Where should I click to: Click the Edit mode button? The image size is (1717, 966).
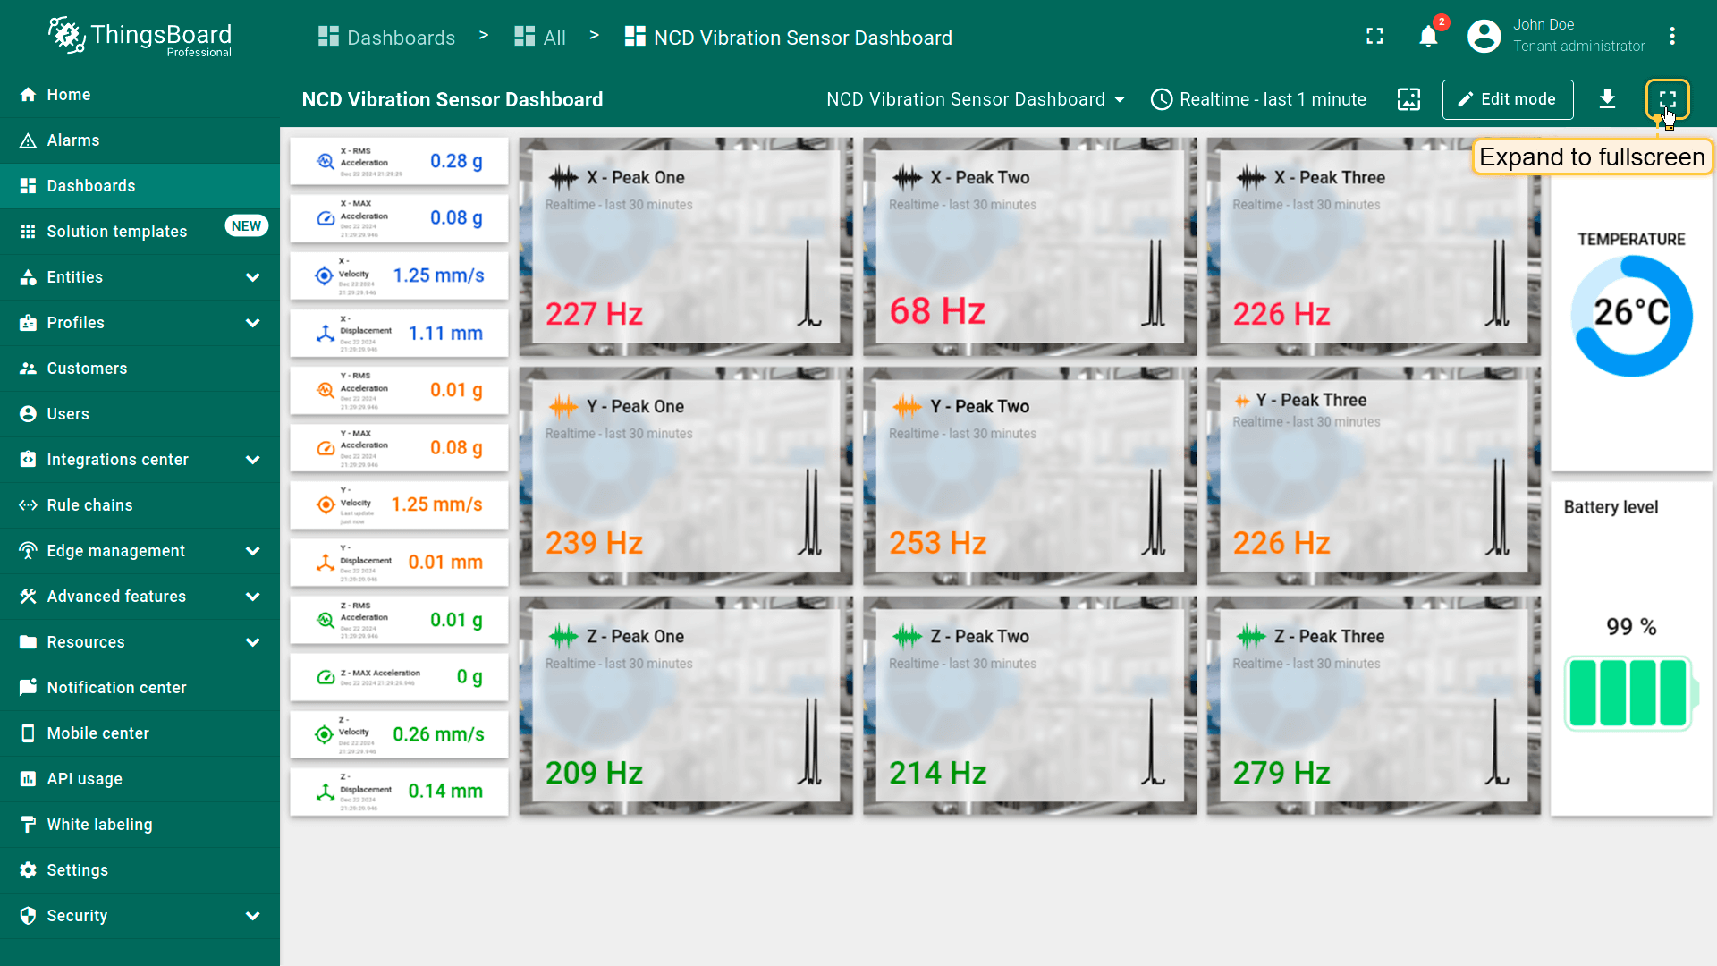click(1507, 99)
